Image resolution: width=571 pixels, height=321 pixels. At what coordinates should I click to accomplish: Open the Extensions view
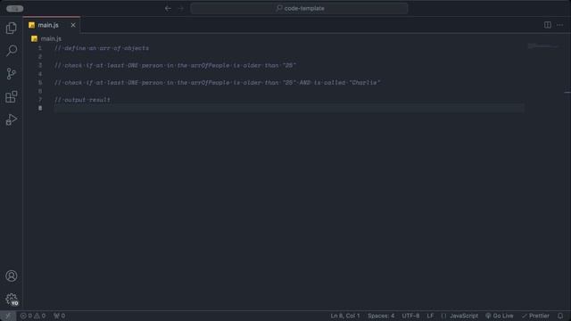[x=12, y=97]
